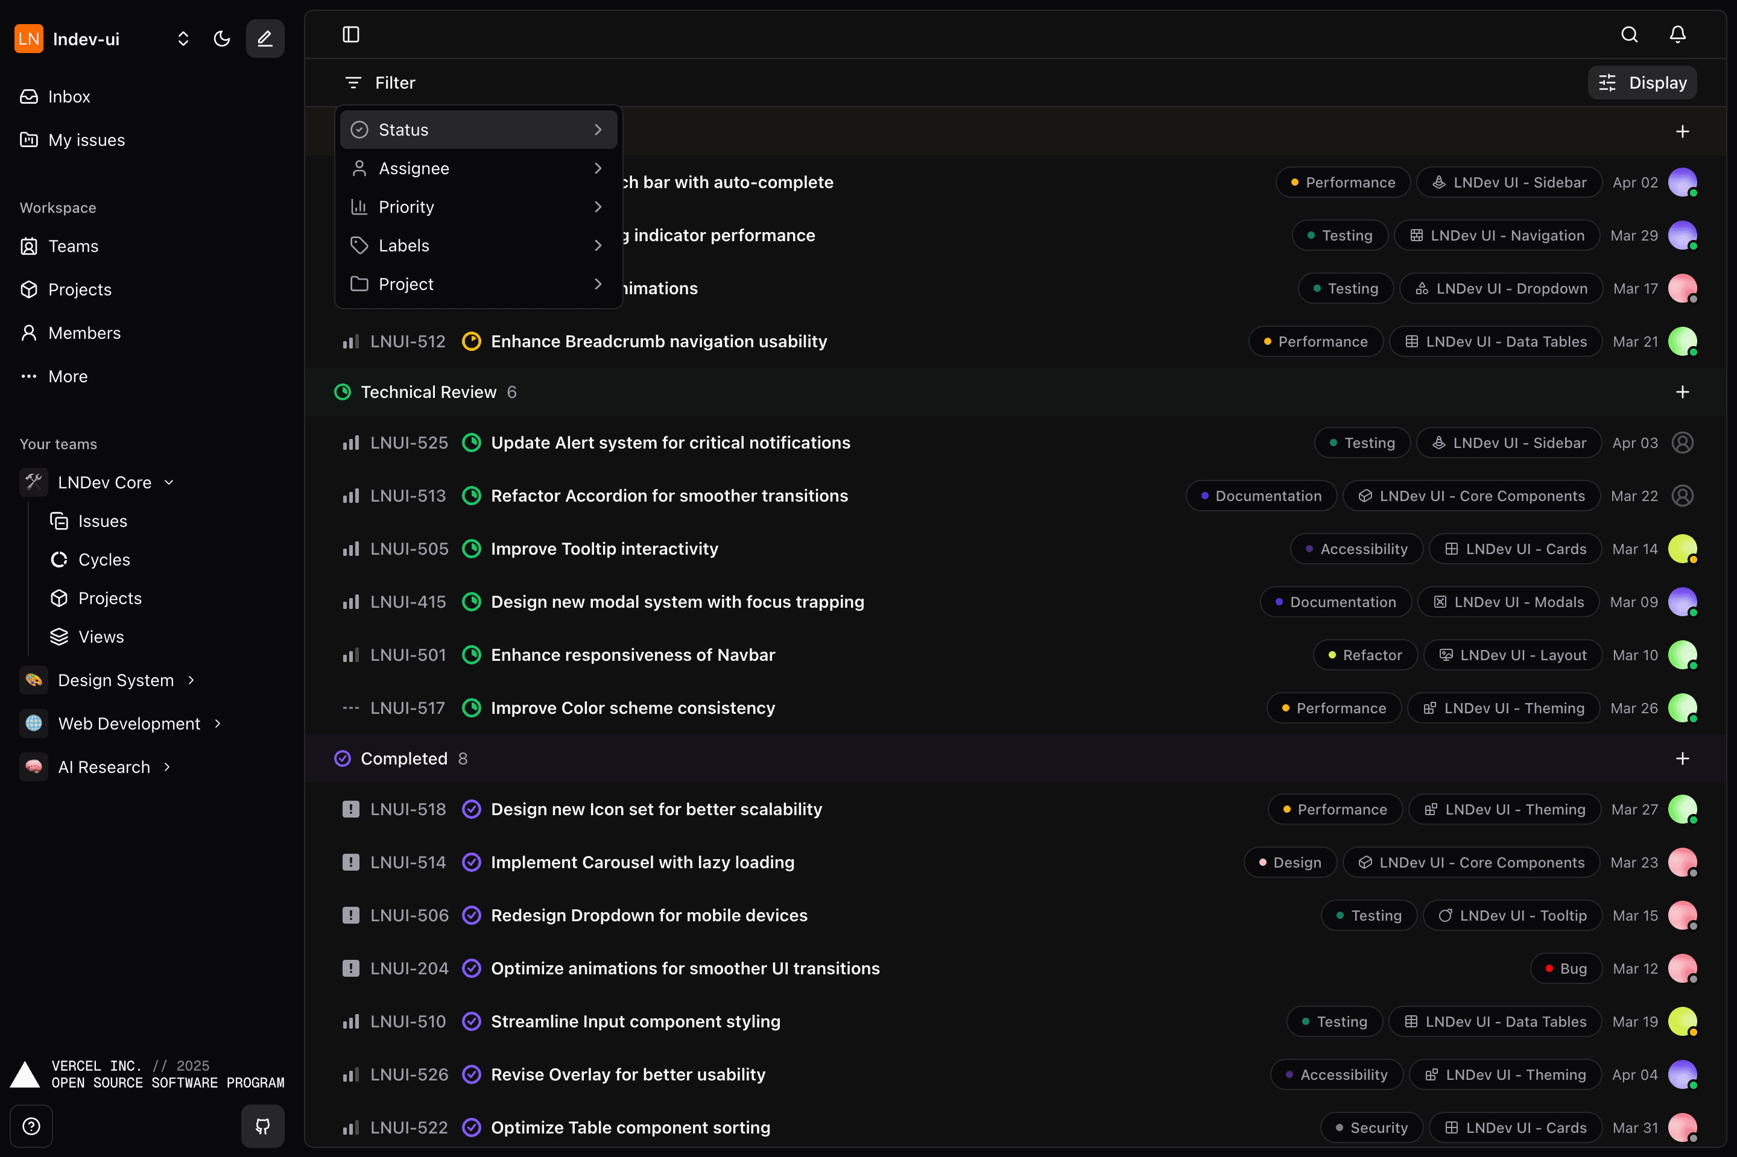The height and width of the screenshot is (1157, 1737).
Task: Open search with the magnifying glass icon
Action: (x=1630, y=35)
